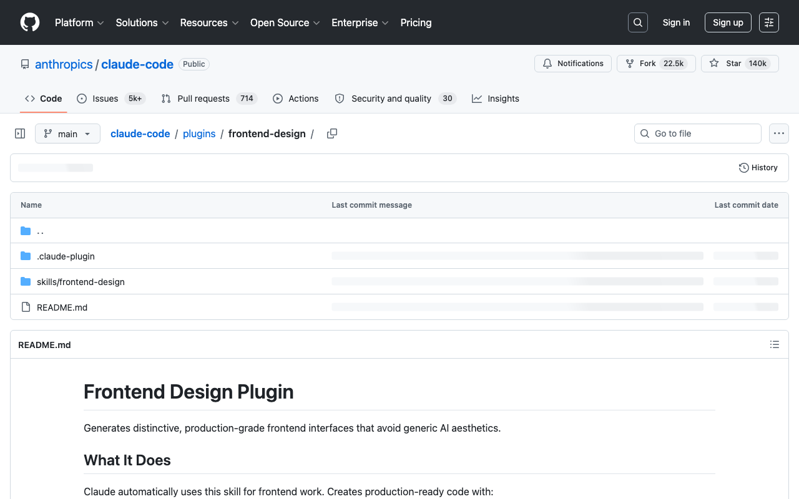The height and width of the screenshot is (499, 799).
Task: Switch to the Pull requests tab
Action: [209, 99]
